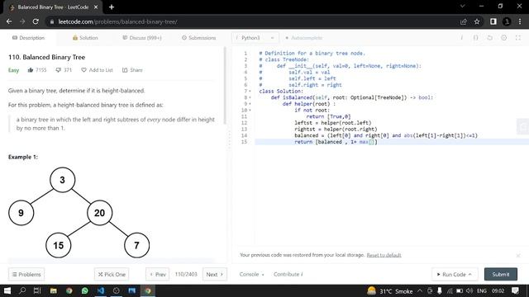The image size is (529, 297).
Task: Open editor settings circle icon
Action: [503, 38]
